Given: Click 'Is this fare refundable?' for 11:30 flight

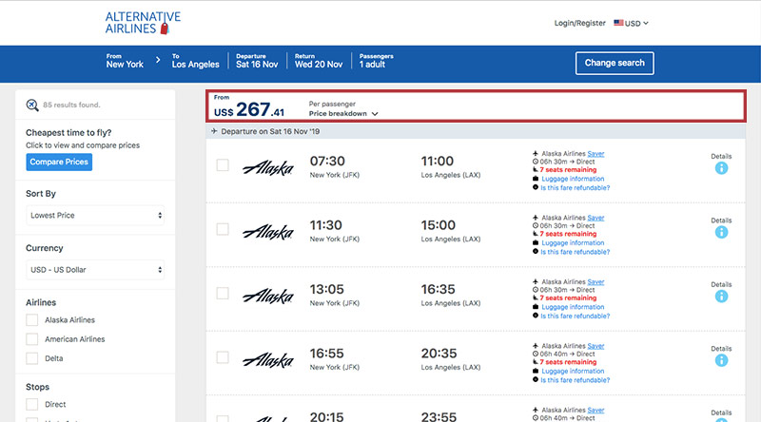Looking at the screenshot, I should click(x=576, y=252).
